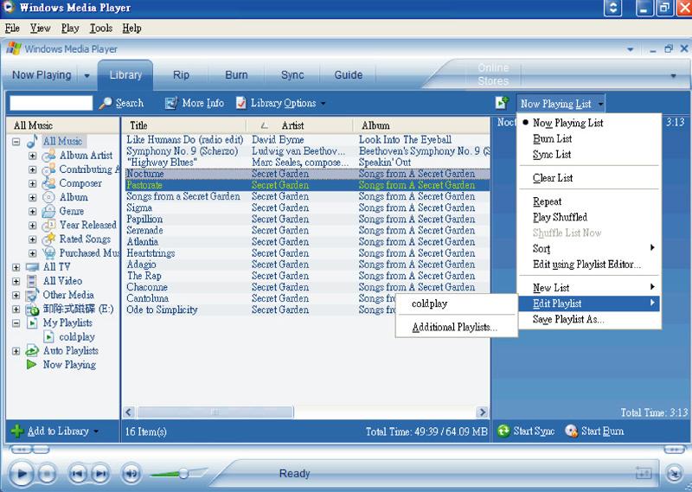The width and height of the screenshot is (692, 492).
Task: Toggle Repeat in the dropdown menu
Action: 548,201
